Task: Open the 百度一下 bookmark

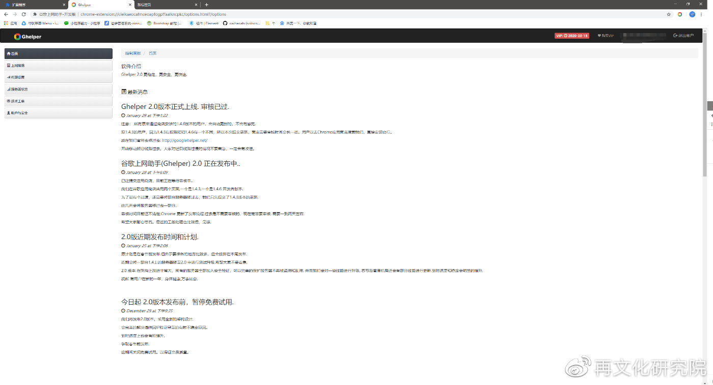Action: tap(298, 23)
